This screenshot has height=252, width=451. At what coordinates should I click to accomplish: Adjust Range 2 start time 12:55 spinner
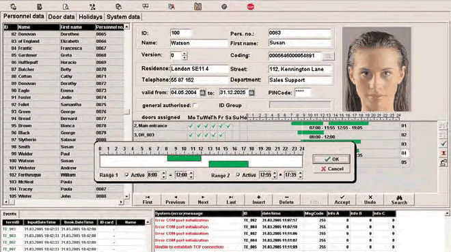[x=275, y=175]
